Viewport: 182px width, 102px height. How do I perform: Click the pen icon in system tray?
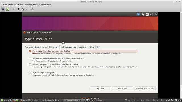[x=166, y=100]
